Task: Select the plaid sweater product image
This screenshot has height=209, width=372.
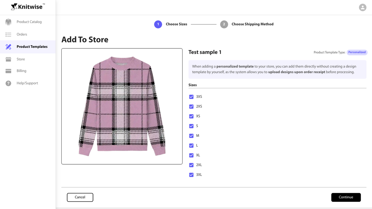Action: [122, 106]
